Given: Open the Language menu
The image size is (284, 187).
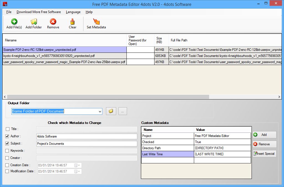Looking at the screenshot, I should pyautogui.click(x=73, y=12).
